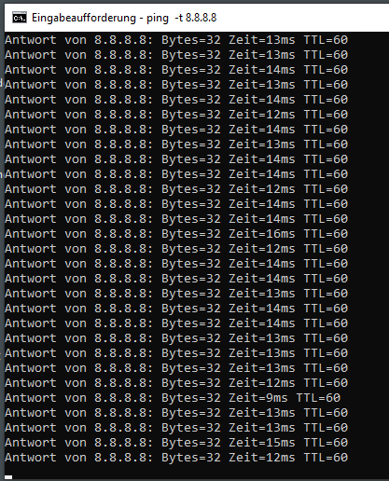389x481 pixels.
Task: Click Antwort on the topmost output line
Action: coord(31,40)
